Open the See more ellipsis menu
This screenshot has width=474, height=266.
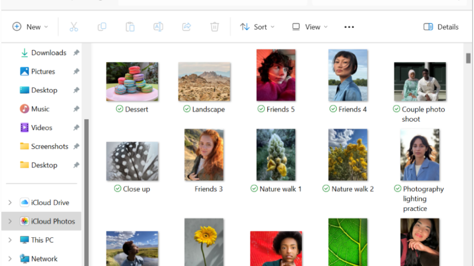pyautogui.click(x=349, y=27)
